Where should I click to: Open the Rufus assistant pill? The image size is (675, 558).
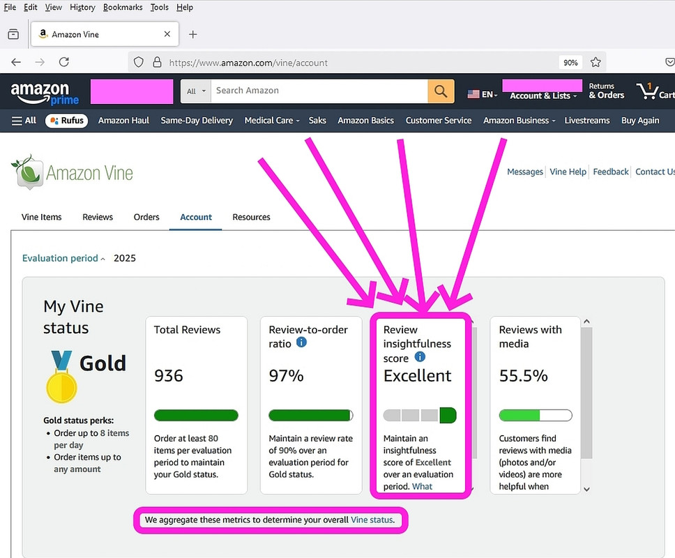coord(67,121)
